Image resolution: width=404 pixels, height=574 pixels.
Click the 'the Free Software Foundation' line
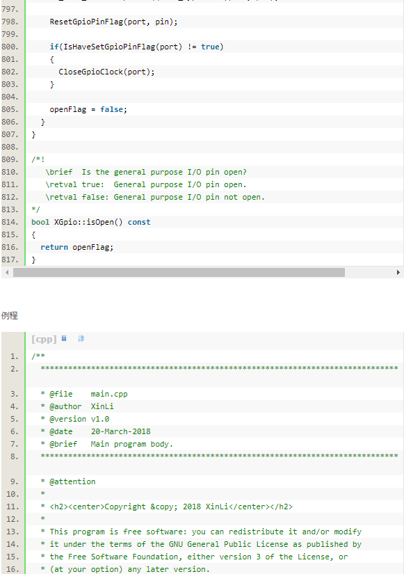click(194, 557)
